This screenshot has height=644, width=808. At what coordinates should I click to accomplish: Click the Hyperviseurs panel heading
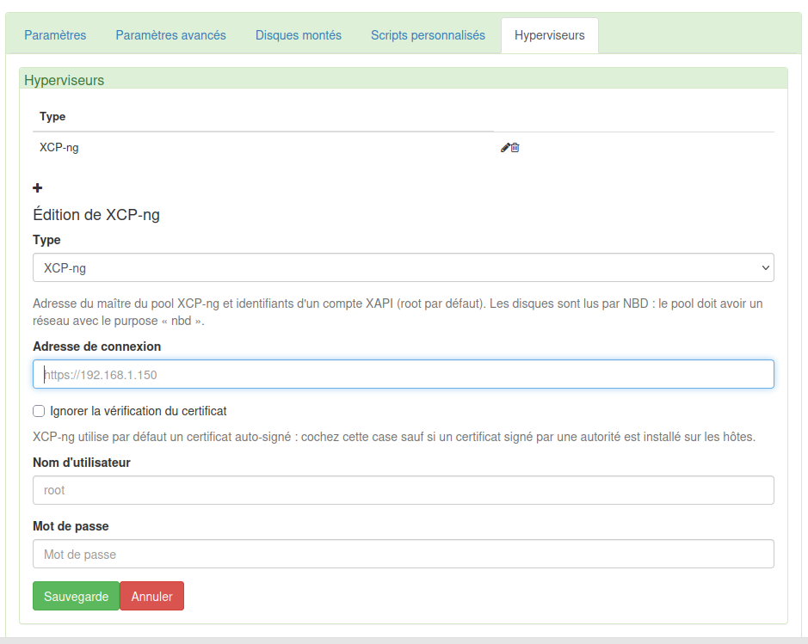click(64, 80)
